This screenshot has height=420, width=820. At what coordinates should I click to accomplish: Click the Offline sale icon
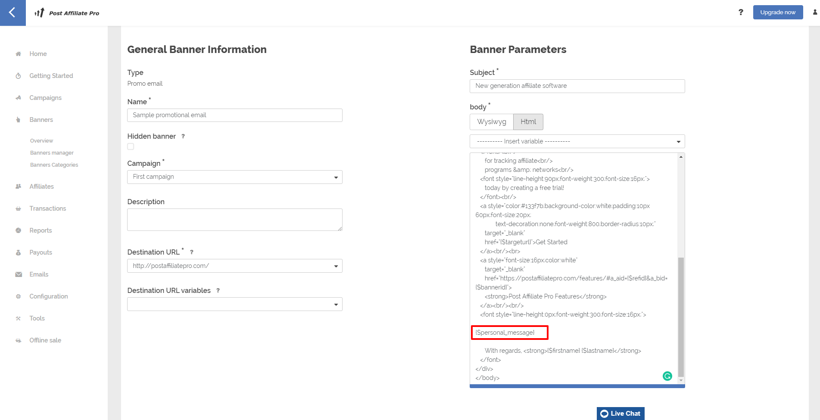pyautogui.click(x=18, y=340)
